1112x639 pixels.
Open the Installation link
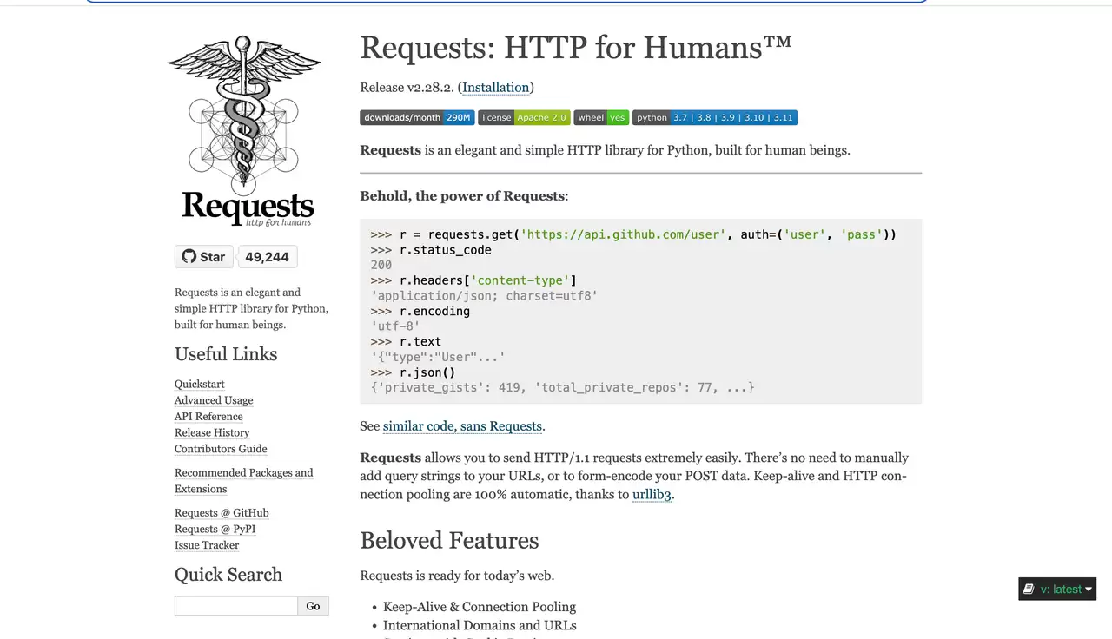tap(496, 88)
